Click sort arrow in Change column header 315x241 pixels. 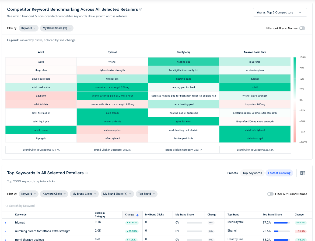pyautogui.click(x=137, y=215)
